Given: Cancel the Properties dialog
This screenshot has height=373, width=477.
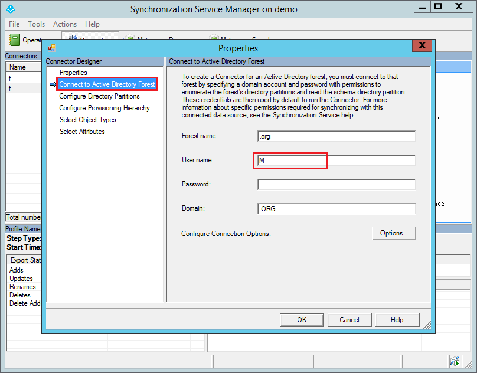Looking at the screenshot, I should [349, 320].
